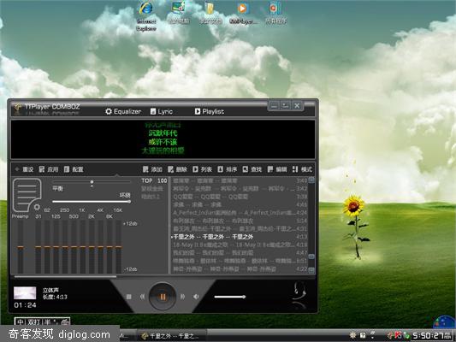456x342 pixels.
Task: Mute sound via the speaker icon
Action: pos(196,297)
